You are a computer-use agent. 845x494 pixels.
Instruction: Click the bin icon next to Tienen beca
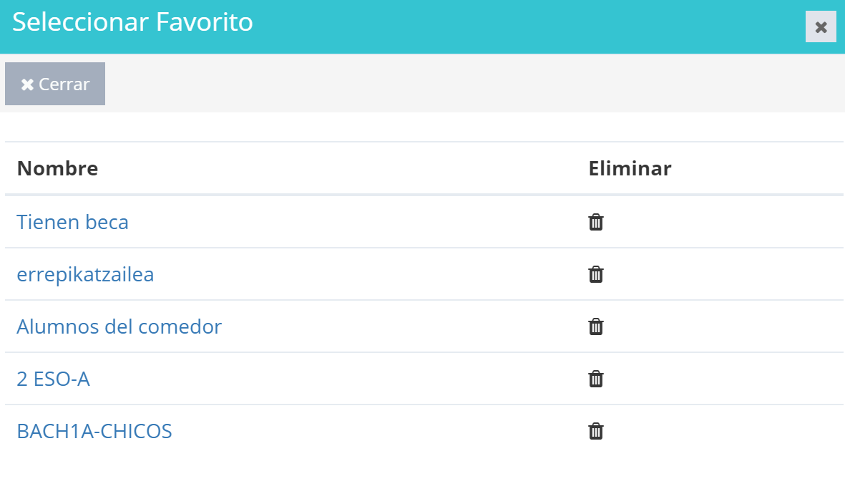[595, 222]
